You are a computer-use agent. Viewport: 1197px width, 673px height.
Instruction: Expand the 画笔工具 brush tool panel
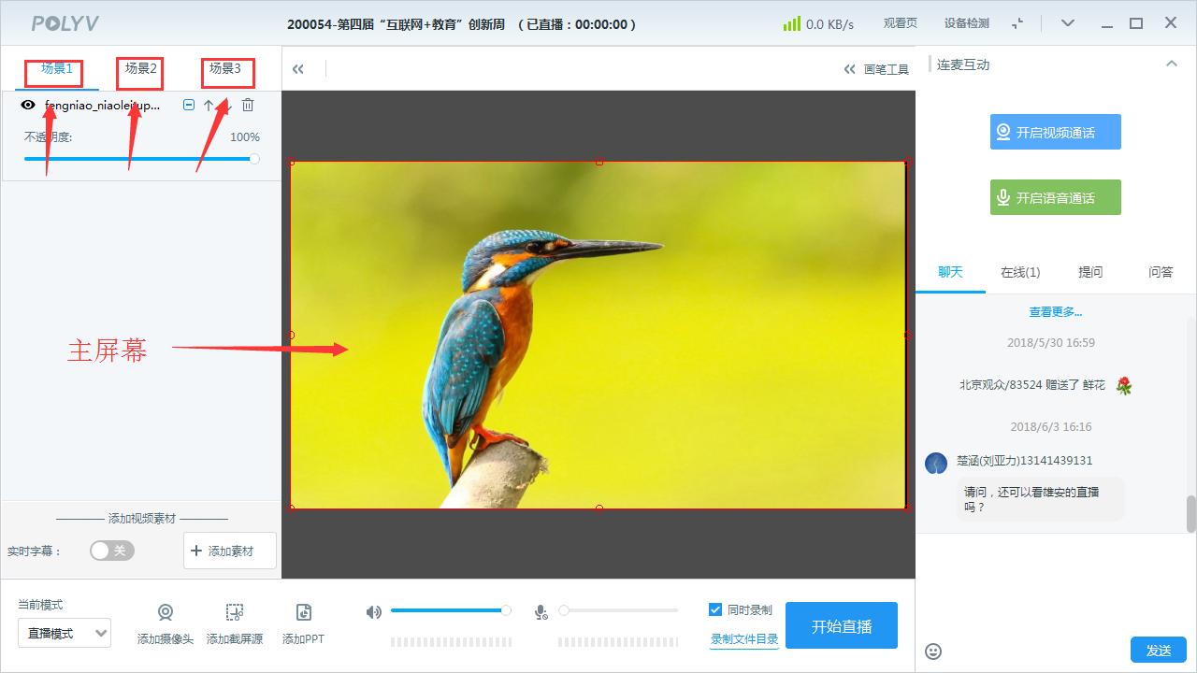coord(876,68)
